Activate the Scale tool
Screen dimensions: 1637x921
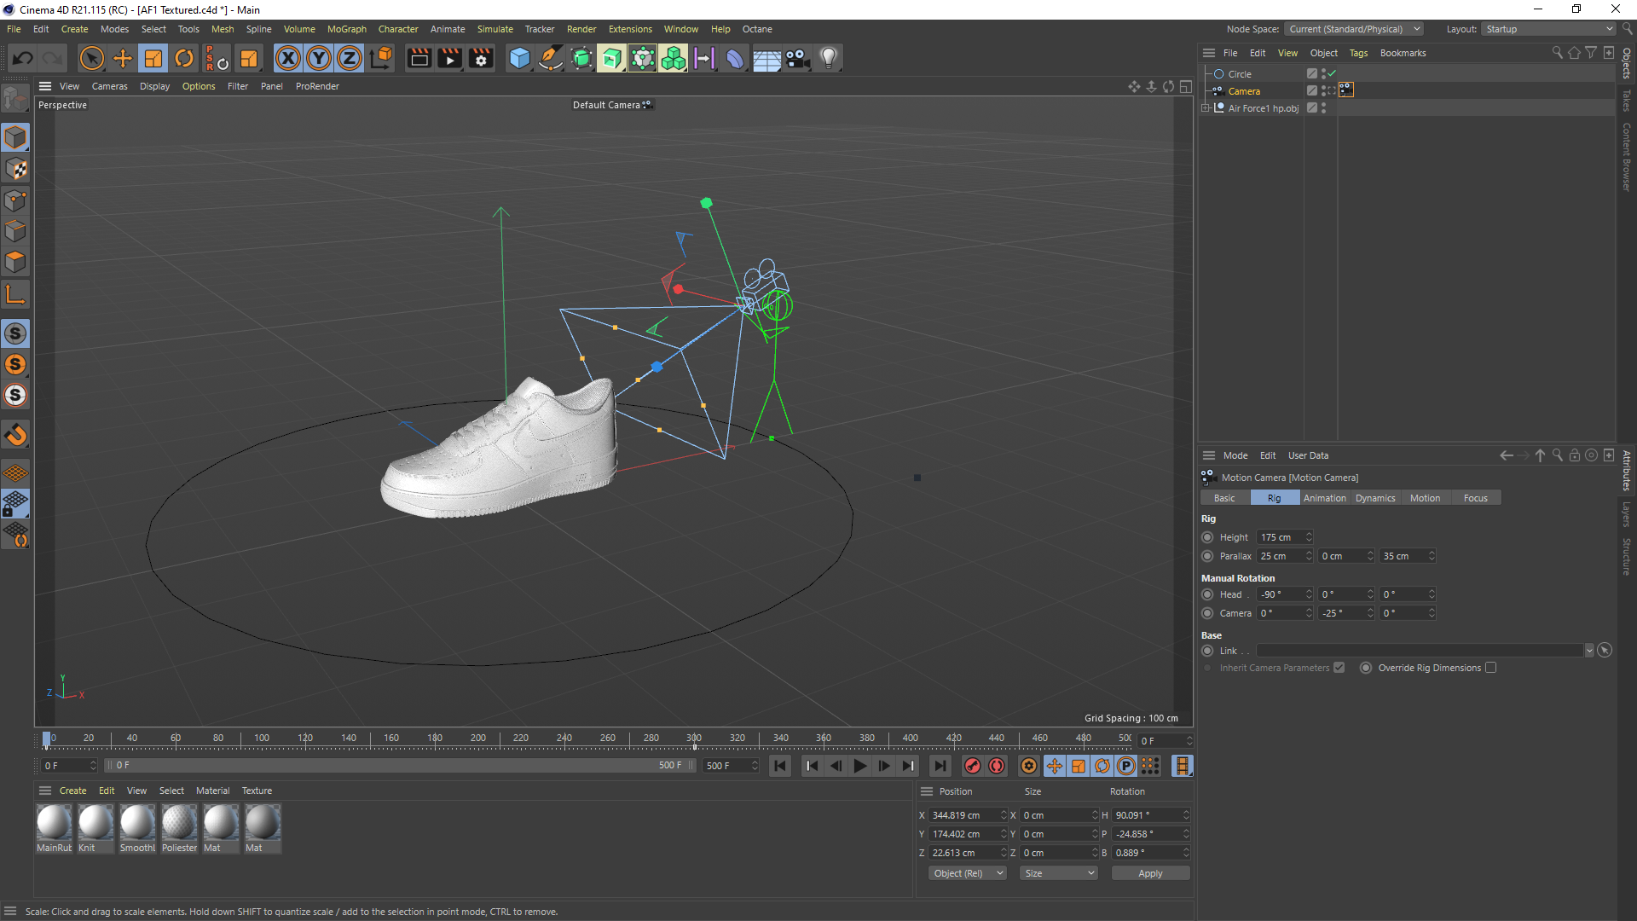(x=153, y=58)
